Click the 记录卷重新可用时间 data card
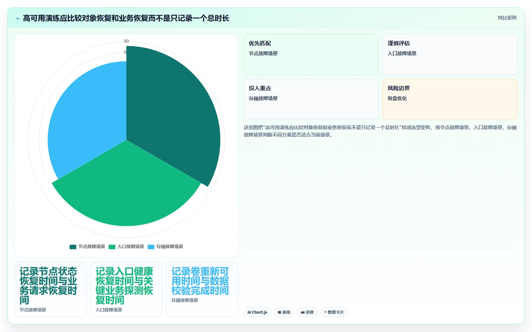 (202, 289)
